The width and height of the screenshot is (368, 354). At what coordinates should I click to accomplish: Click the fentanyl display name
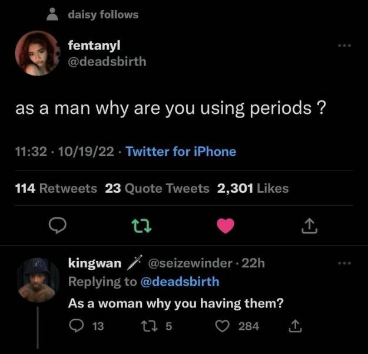[94, 45]
